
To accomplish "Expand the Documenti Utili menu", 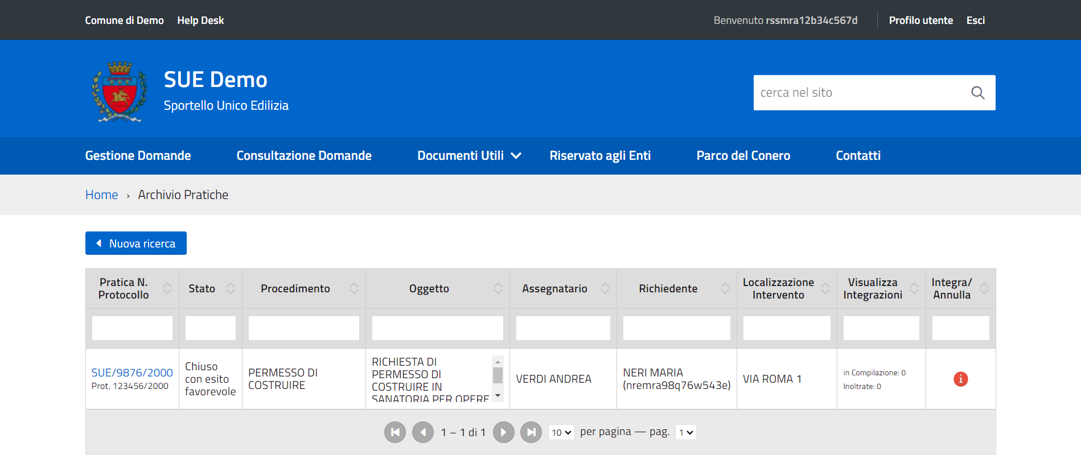I will (469, 156).
